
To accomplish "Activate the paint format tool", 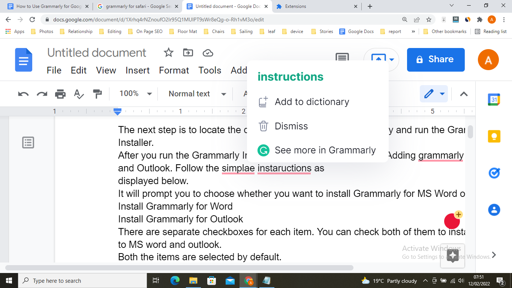I will [97, 94].
